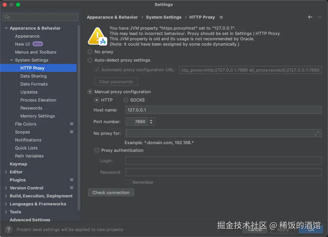Open help with the question mark button

tap(9, 229)
